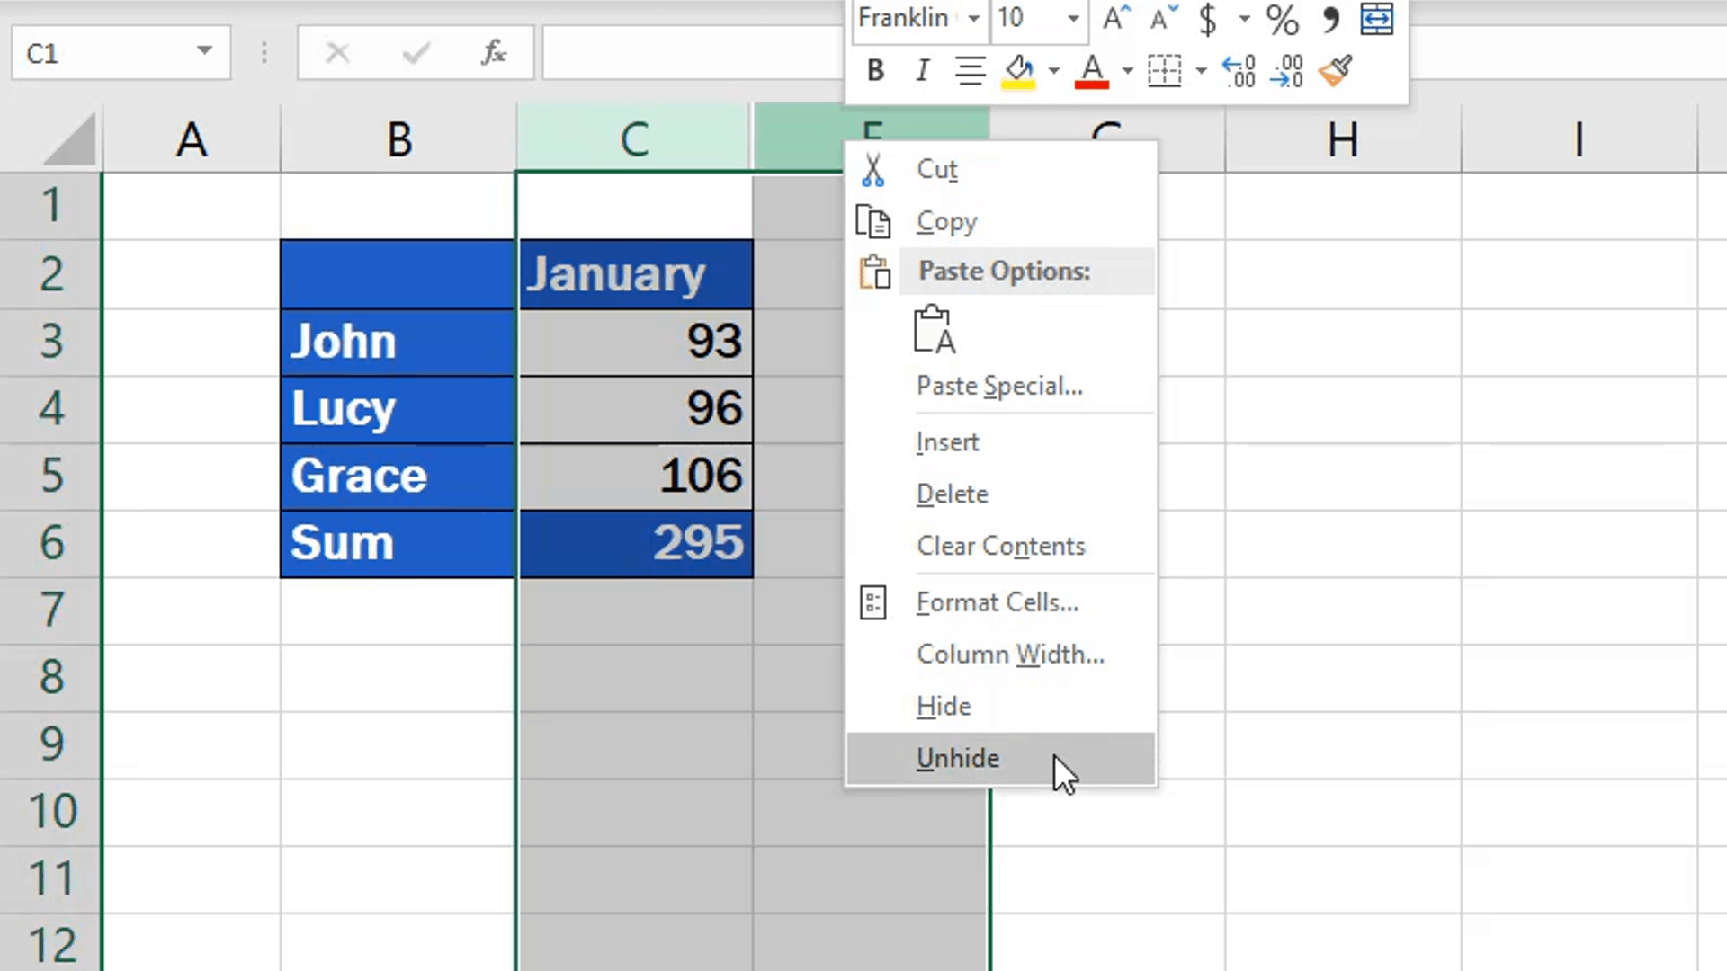Select the Increase Decimal icon
The height and width of the screenshot is (971, 1727).
[x=1239, y=71]
